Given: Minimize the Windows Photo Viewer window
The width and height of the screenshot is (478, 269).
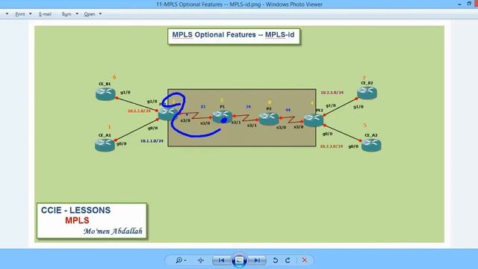Looking at the screenshot, I should (x=459, y=4).
